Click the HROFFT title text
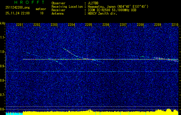The image size is (181, 115). pos(29,2)
